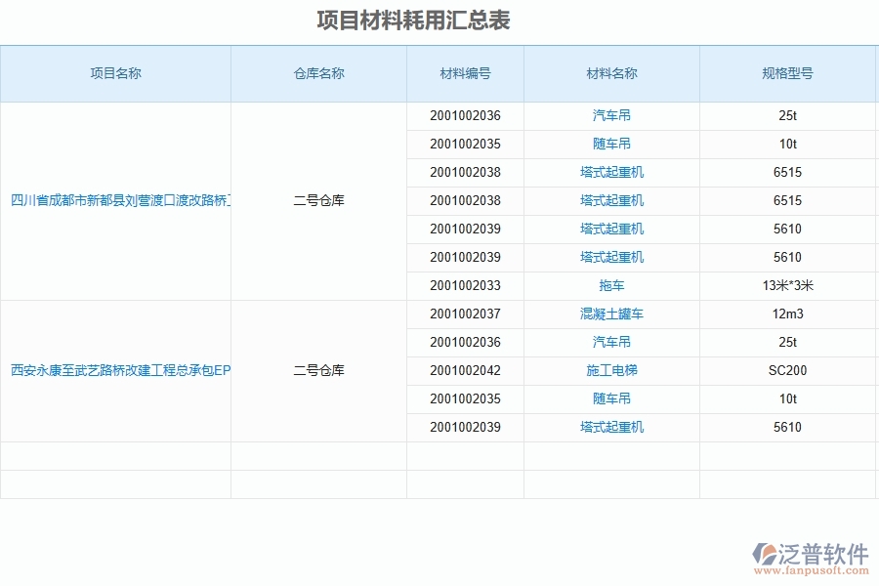Open the 汽车吊 material link
The width and height of the screenshot is (879, 586).
(x=609, y=115)
